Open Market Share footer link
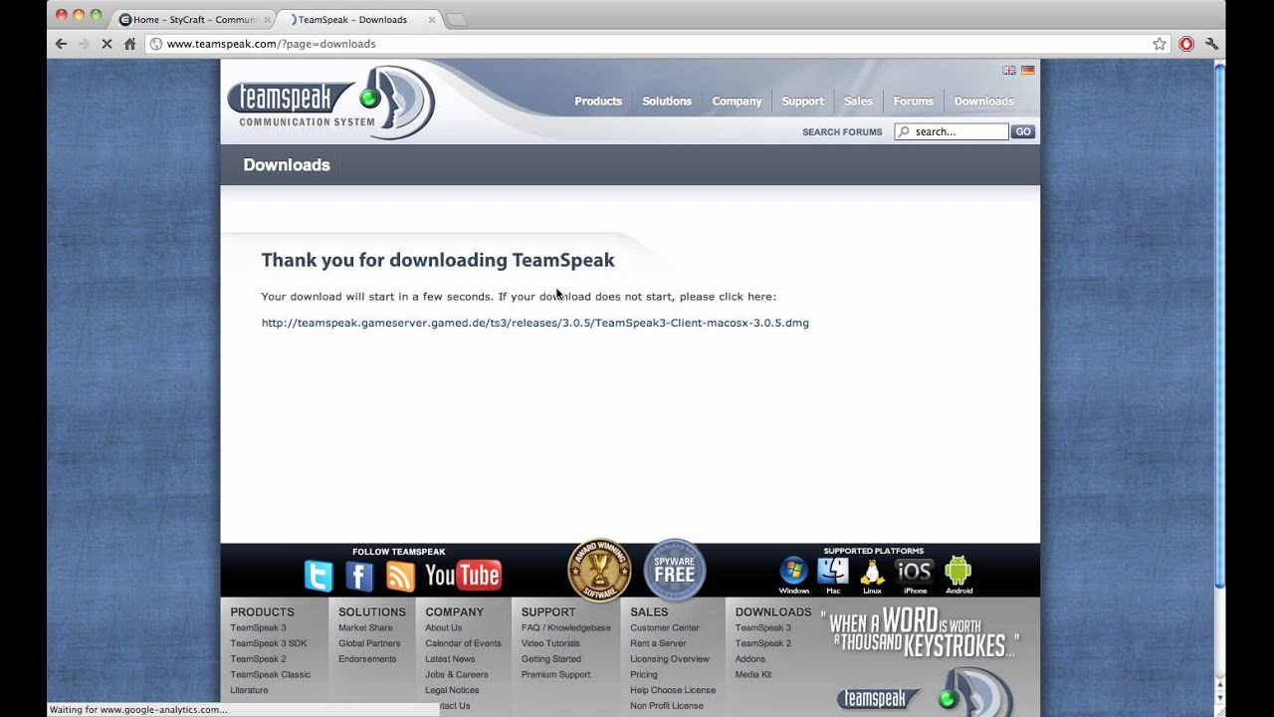1274x717 pixels. [365, 627]
